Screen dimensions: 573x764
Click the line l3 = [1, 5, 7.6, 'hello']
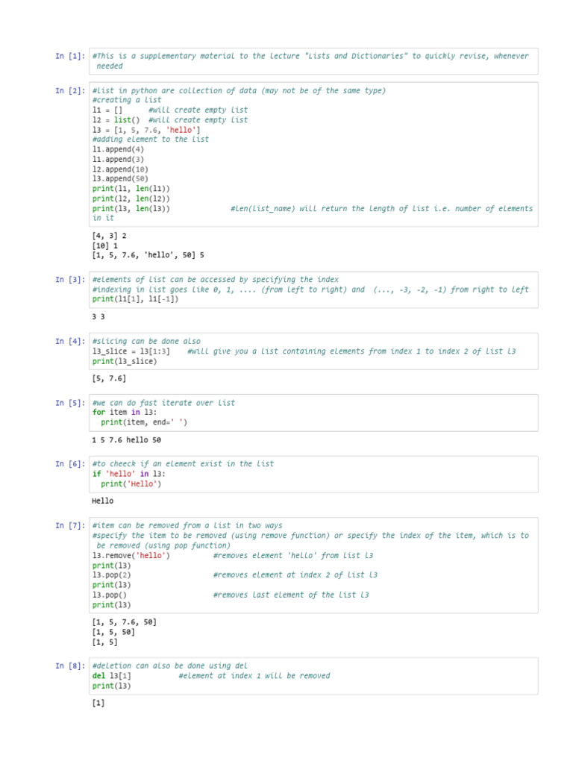(146, 130)
